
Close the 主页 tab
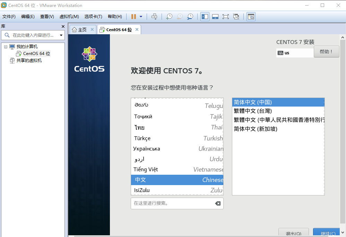pyautogui.click(x=92, y=29)
